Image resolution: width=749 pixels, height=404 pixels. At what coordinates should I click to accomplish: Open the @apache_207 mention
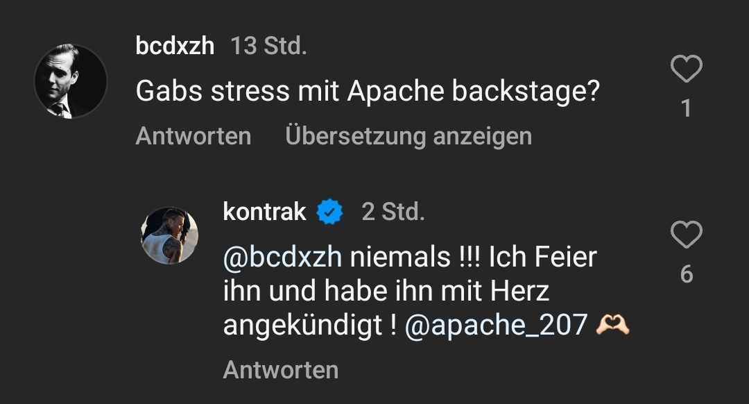click(496, 324)
